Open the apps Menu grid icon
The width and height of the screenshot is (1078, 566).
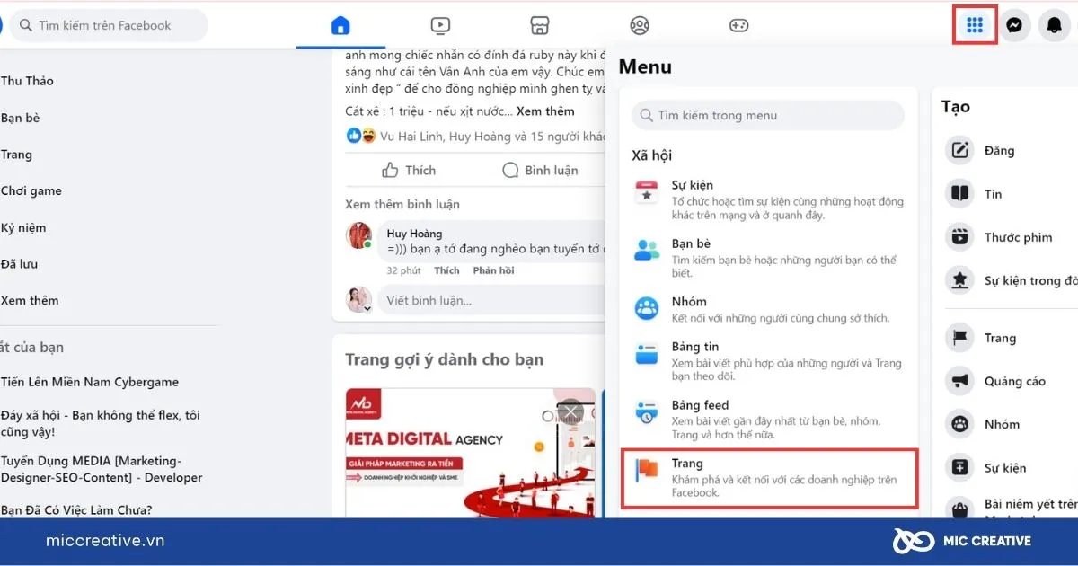click(x=975, y=24)
